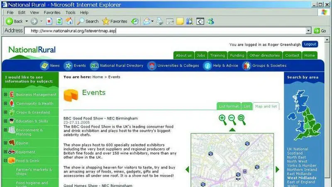This screenshot has width=332, height=187.
Task: Expand the Business Management category
Action: click(x=5, y=95)
